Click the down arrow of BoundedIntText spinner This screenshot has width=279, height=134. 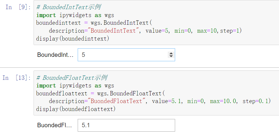tap(171, 56)
